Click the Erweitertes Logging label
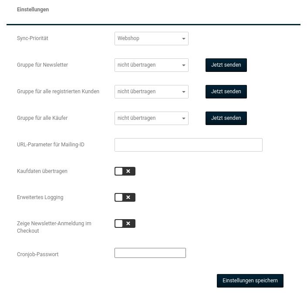The image size is (307, 298). tap(40, 197)
